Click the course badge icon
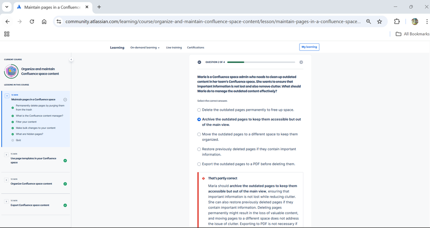Image resolution: width=430 pixels, height=228 pixels. [x=11, y=71]
